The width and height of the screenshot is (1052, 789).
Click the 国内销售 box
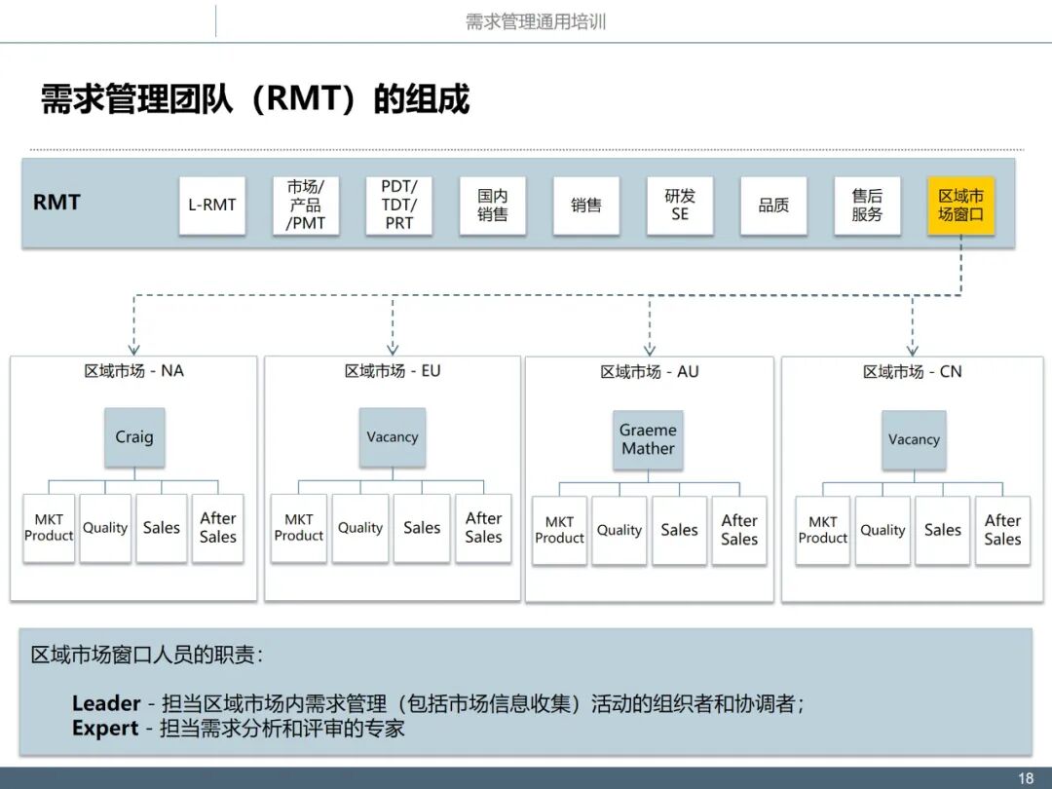pos(493,206)
